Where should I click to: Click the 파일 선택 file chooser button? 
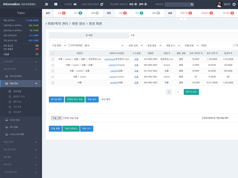[x=57, y=118]
